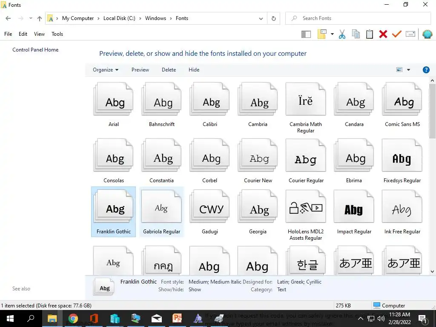Click the folder options toolbar icon
This screenshot has width=436, height=327.
[x=322, y=34]
